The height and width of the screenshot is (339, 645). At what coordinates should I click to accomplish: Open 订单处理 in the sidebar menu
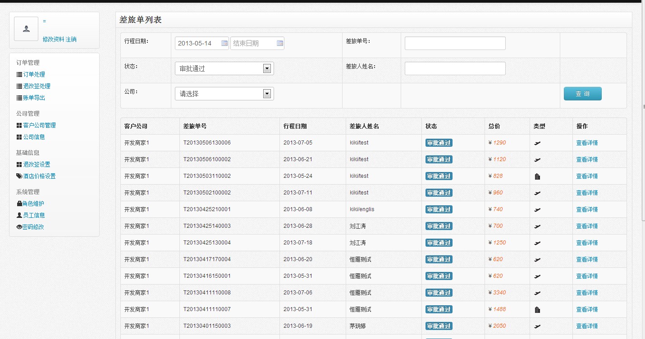coord(34,75)
